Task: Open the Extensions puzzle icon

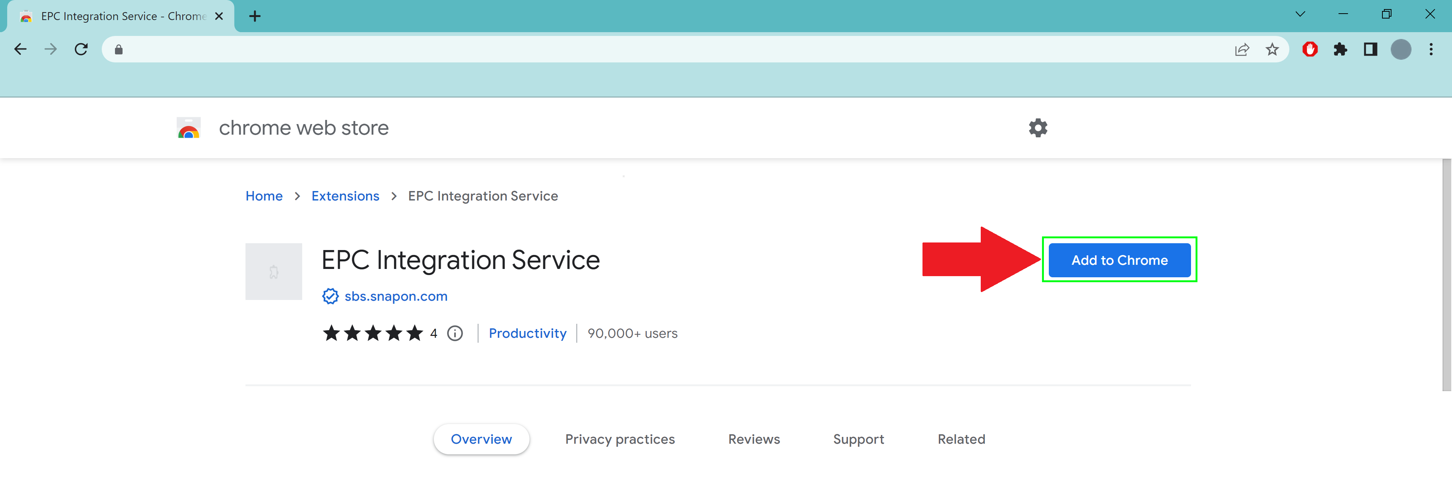Action: click(x=1340, y=50)
